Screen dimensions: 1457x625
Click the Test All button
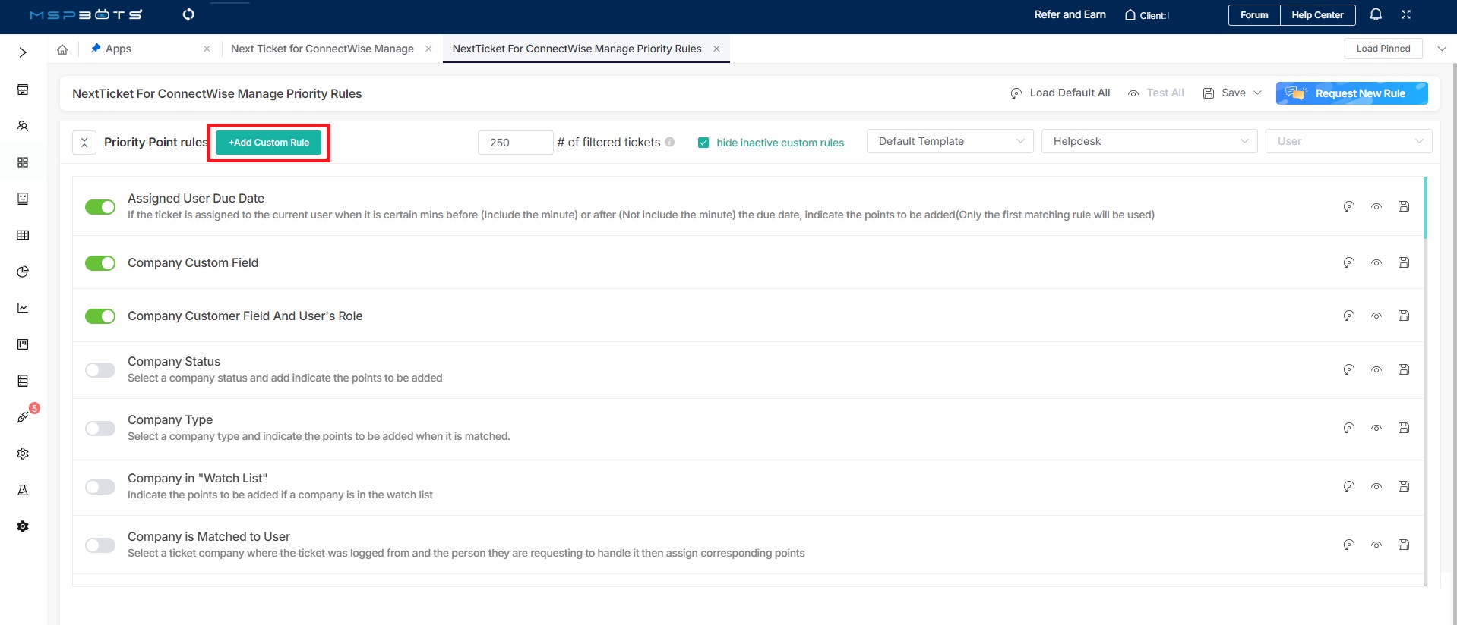[x=1156, y=93]
